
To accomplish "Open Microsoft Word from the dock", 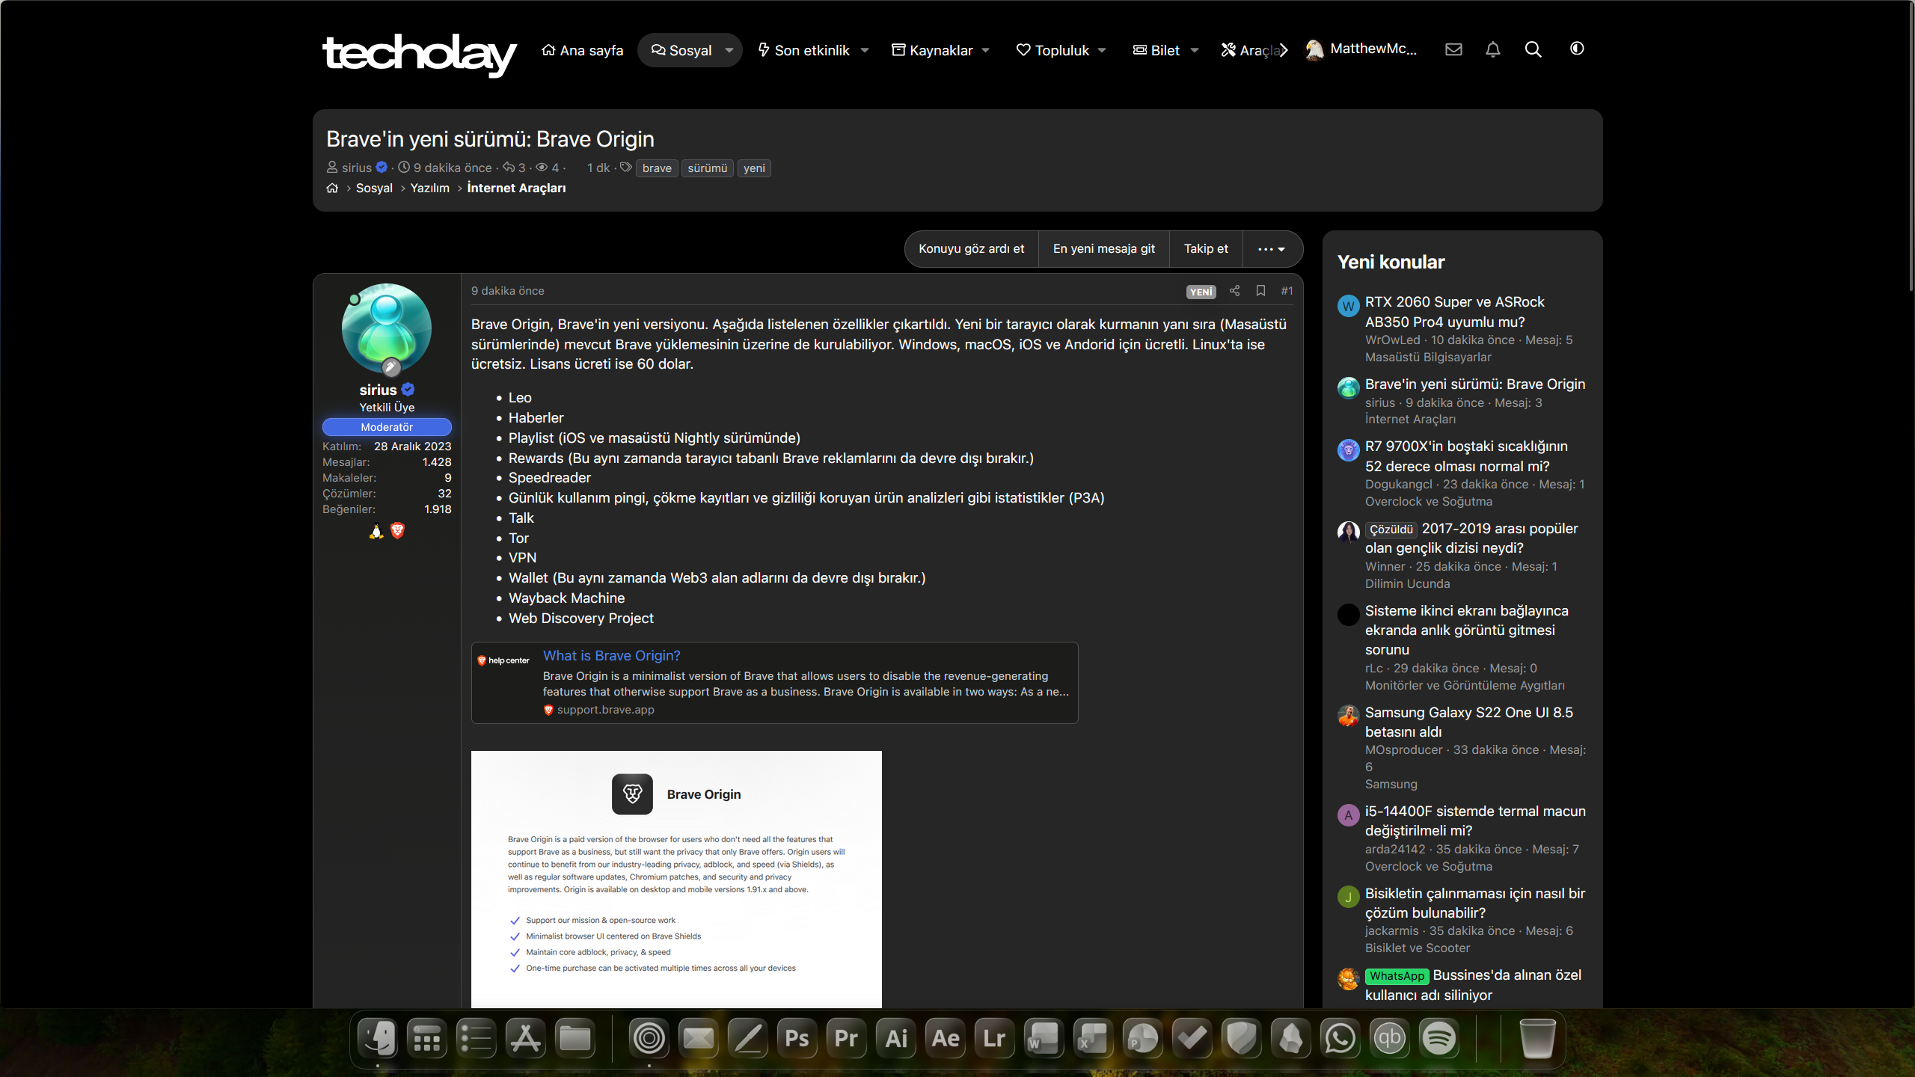I will pyautogui.click(x=1044, y=1038).
